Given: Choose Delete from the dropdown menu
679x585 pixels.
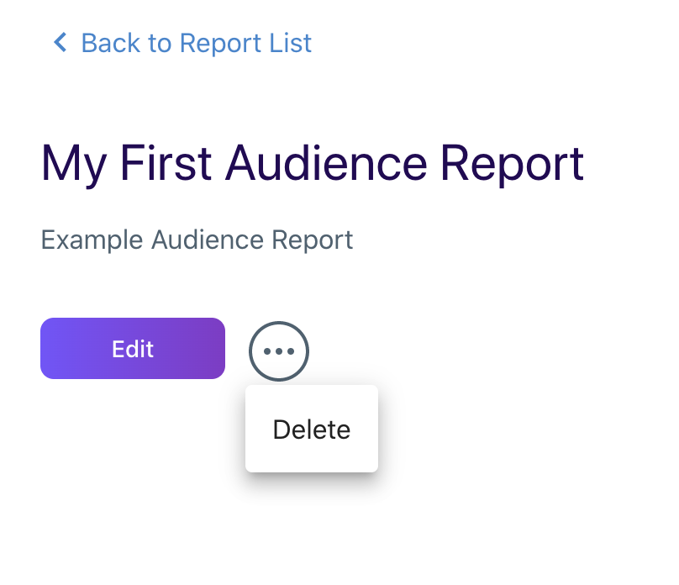Looking at the screenshot, I should click(x=312, y=430).
